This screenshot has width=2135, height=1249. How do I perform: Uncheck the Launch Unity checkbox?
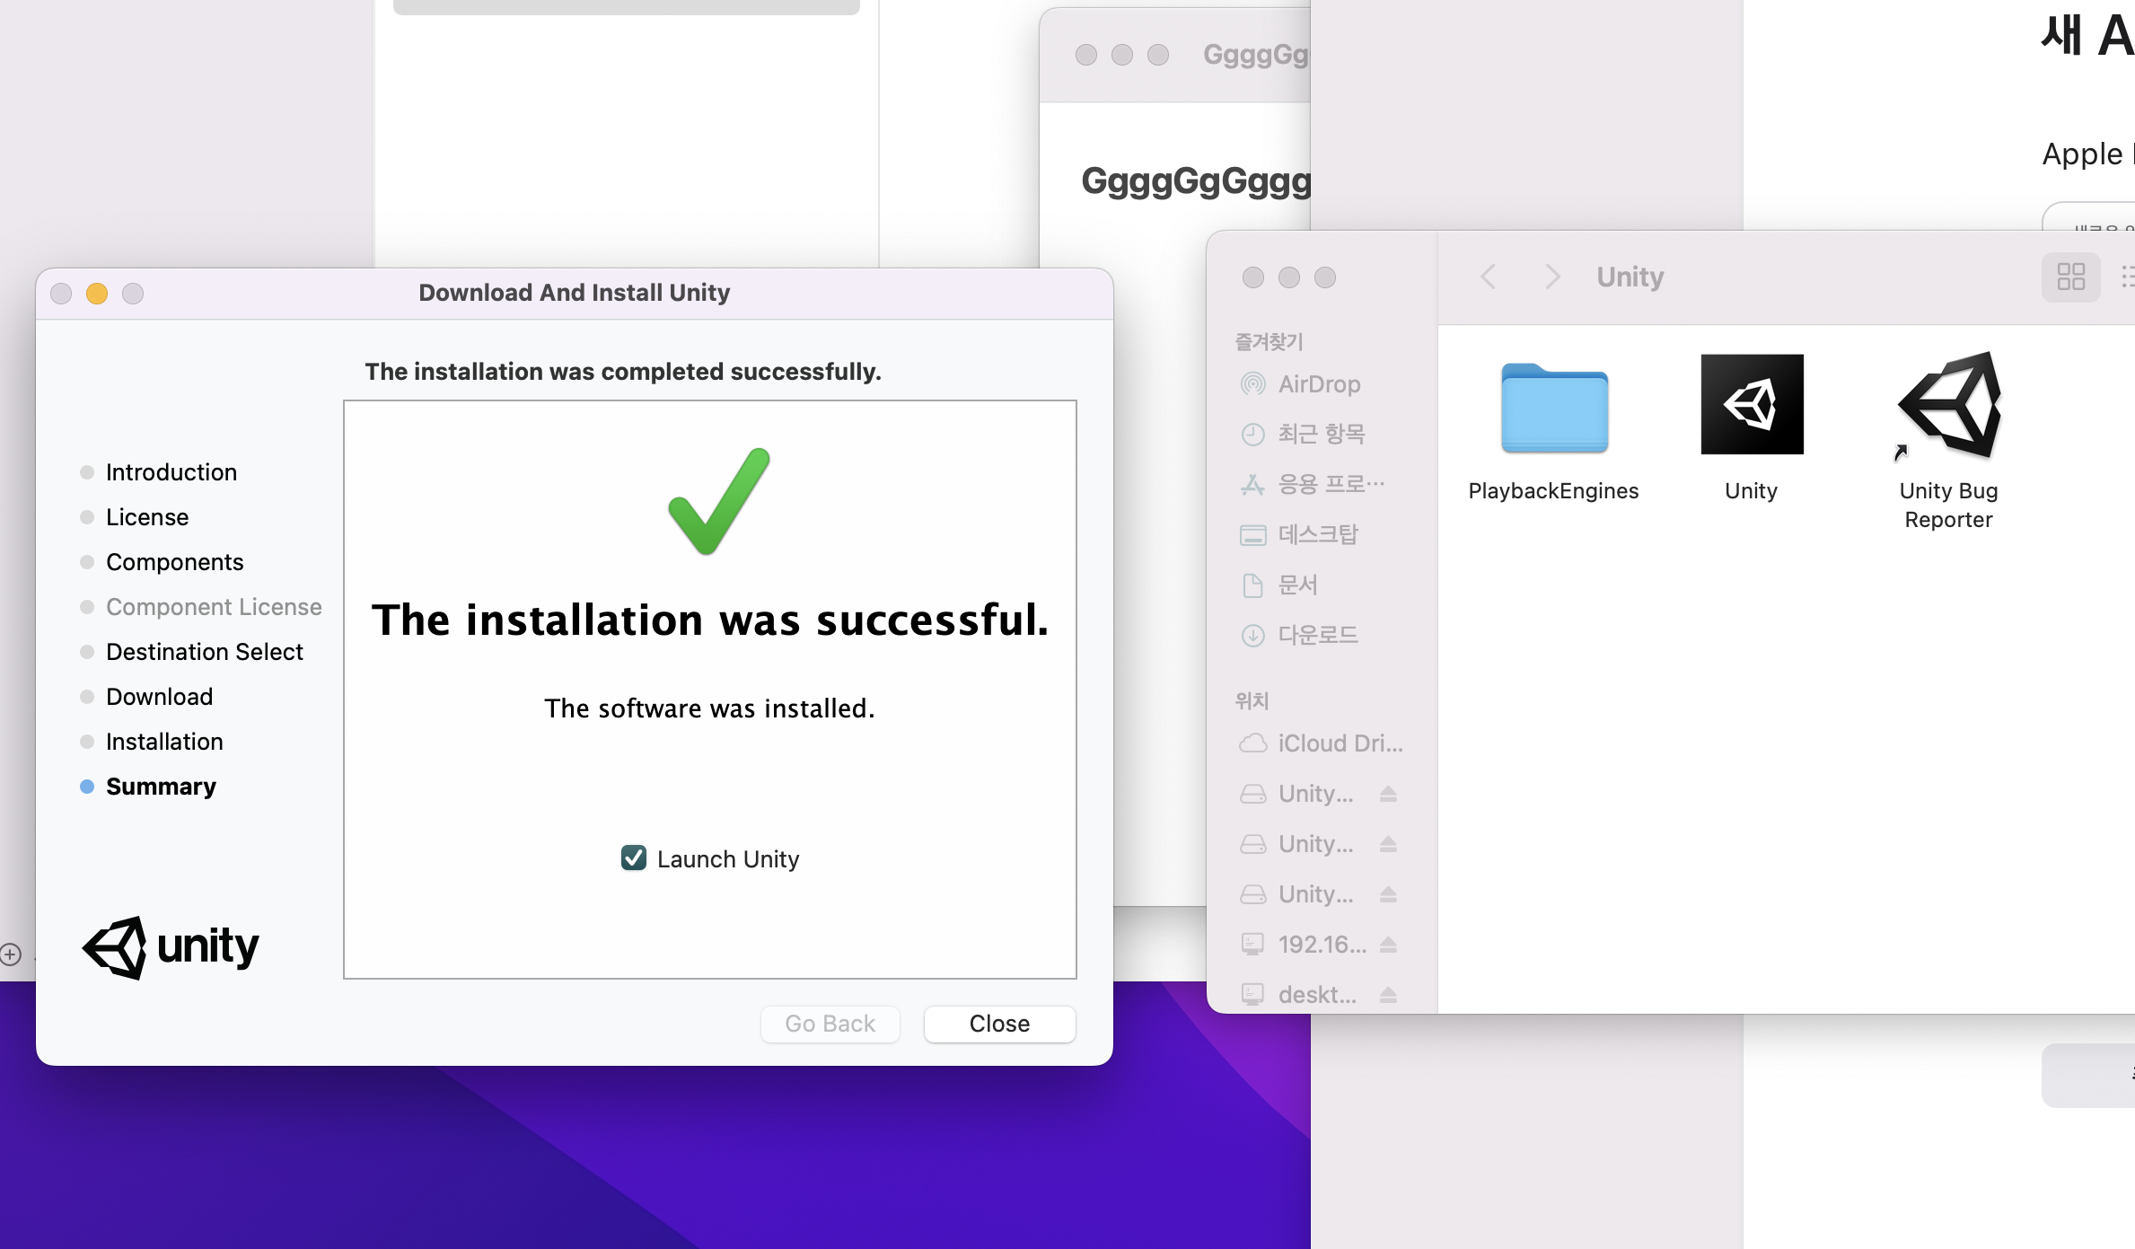pos(634,858)
